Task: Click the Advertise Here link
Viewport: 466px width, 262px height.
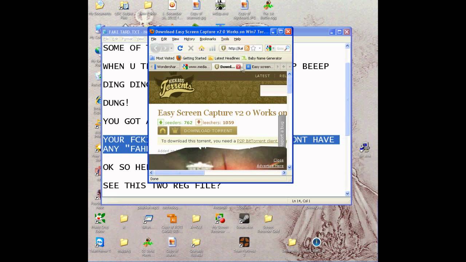Action: 270,166
